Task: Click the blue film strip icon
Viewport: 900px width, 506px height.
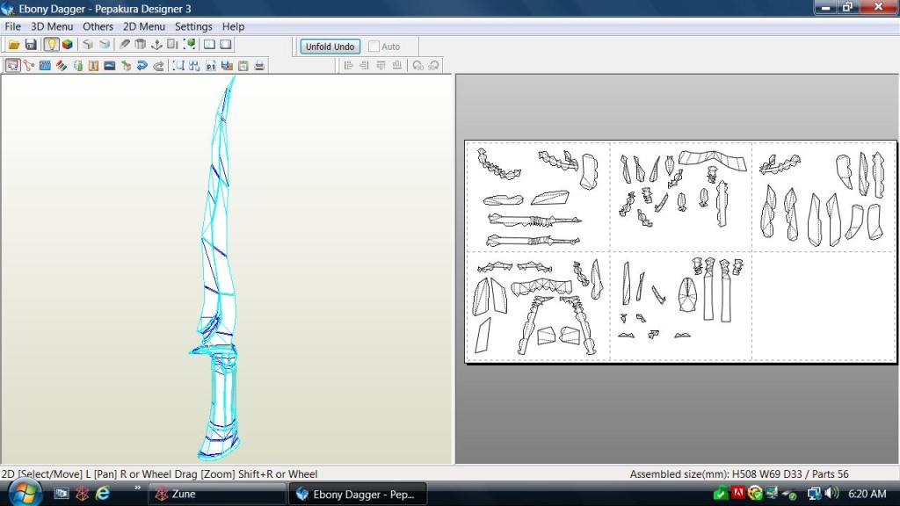Action: (45, 65)
